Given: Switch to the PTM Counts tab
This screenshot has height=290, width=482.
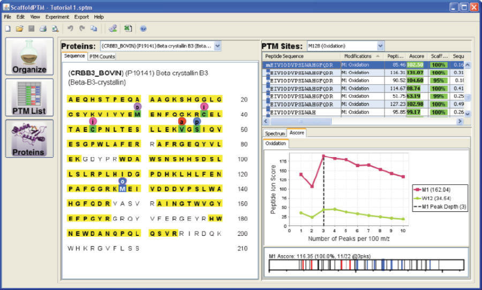Looking at the screenshot, I should [x=102, y=57].
